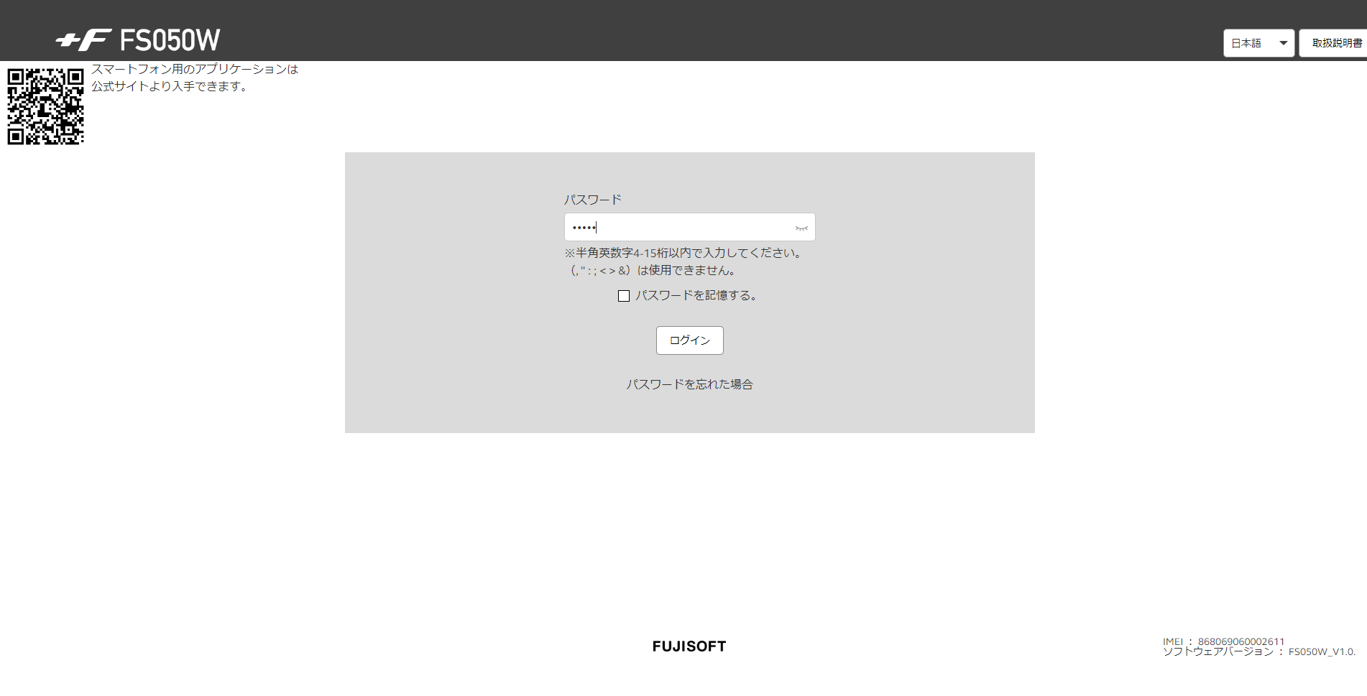This screenshot has height=696, width=1367.
Task: Click the パスワード field label
Action: (593, 200)
